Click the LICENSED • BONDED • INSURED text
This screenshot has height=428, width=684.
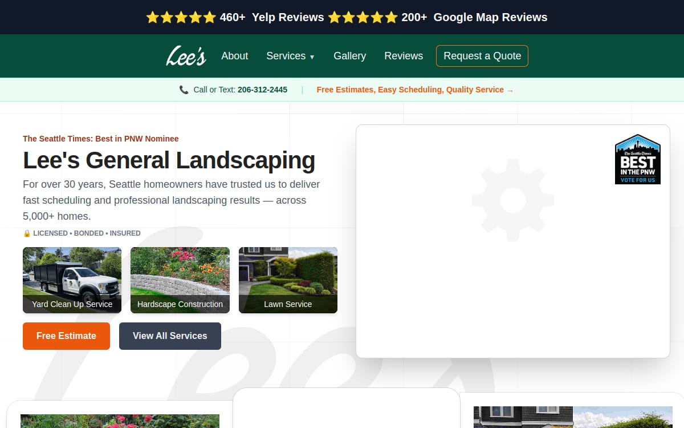coord(87,233)
